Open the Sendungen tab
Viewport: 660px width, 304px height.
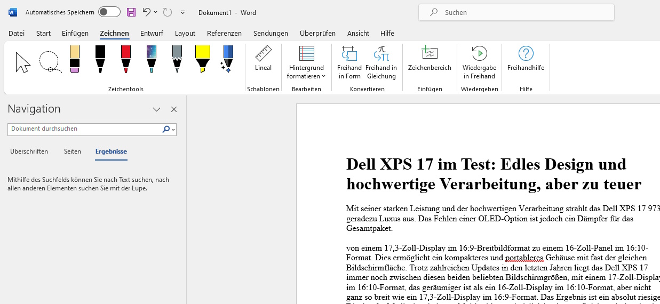(x=271, y=33)
